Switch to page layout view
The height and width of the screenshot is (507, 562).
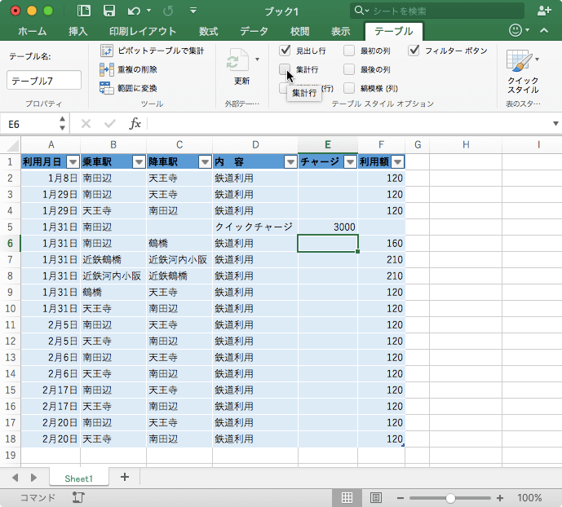click(x=375, y=497)
